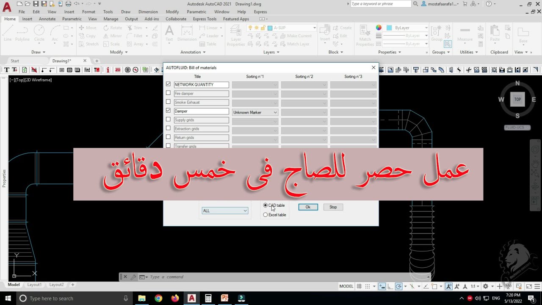542x305 pixels.
Task: Click the Paste clipboard icon
Action: pos(495,33)
